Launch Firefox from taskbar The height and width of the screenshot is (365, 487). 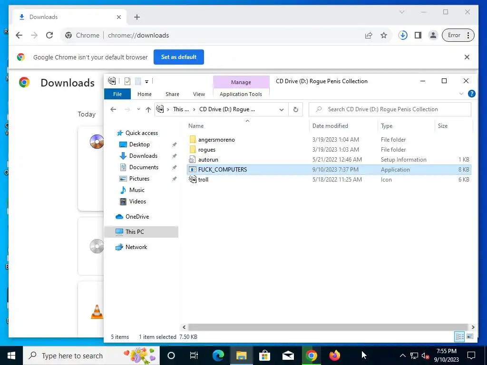click(334, 355)
